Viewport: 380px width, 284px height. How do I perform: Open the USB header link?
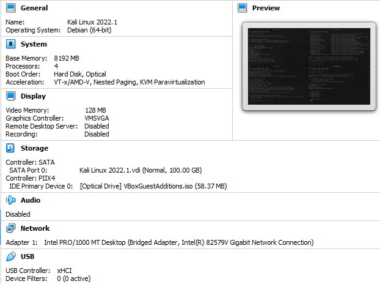pos(27,256)
